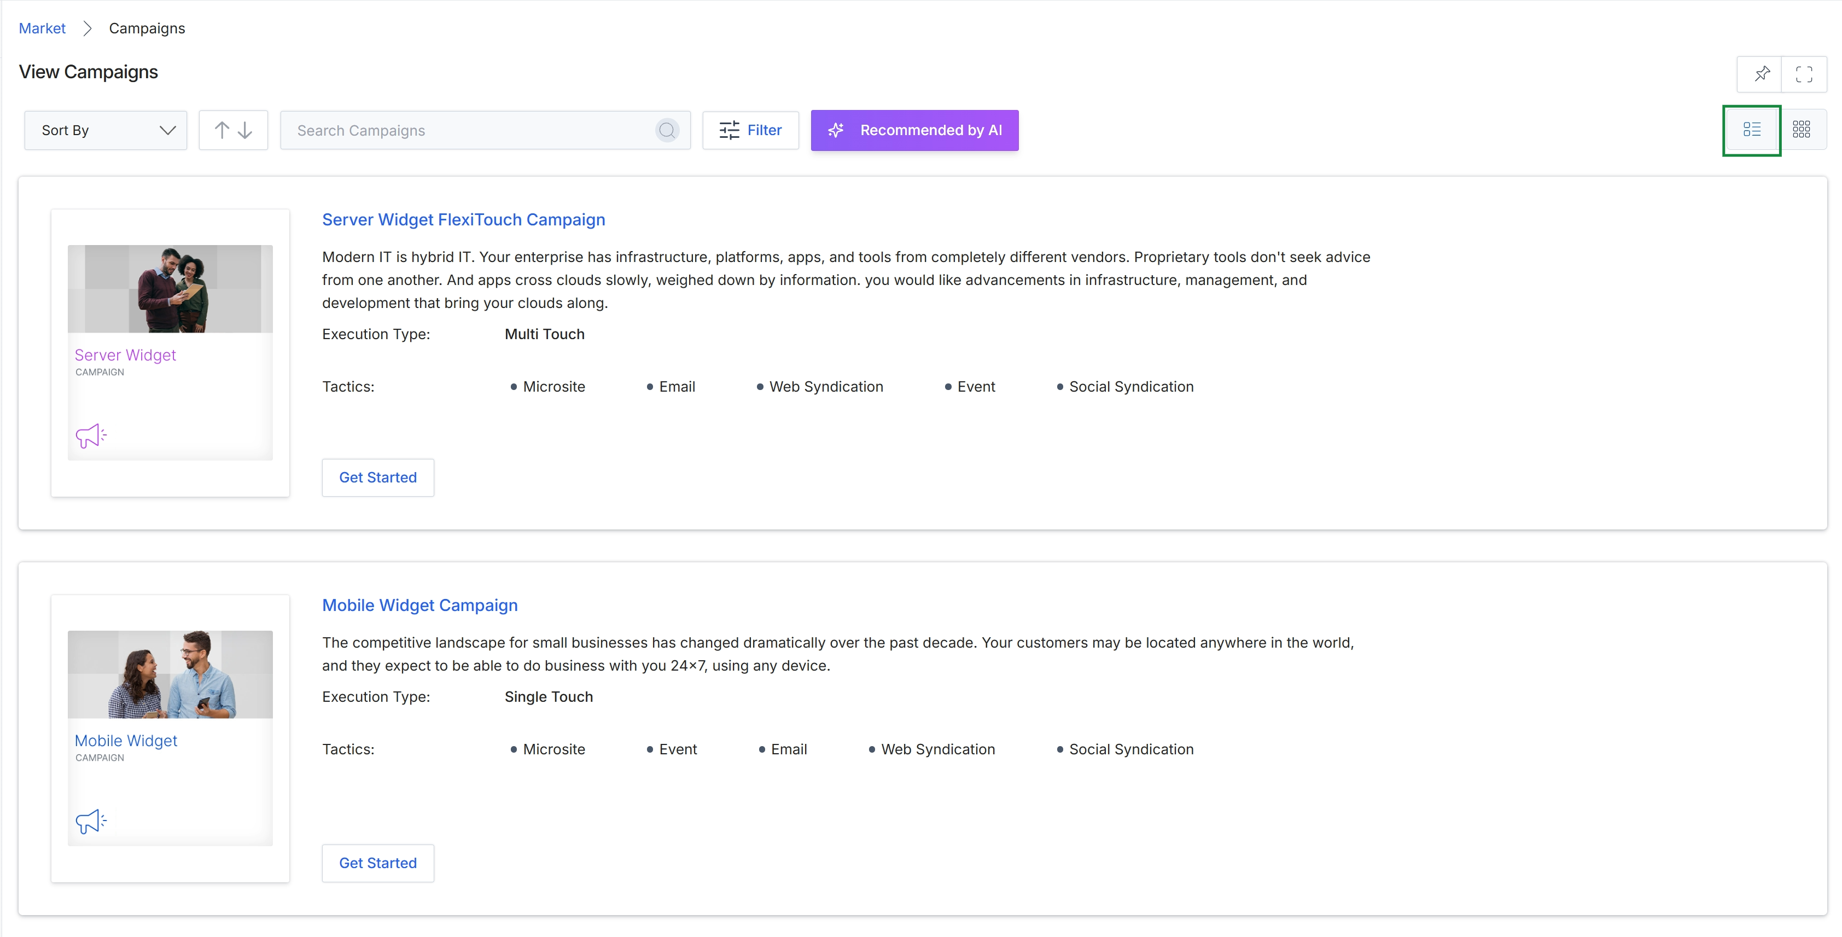Click Social Syndication tactic in Server Widget campaign
This screenshot has width=1842, height=937.
[x=1131, y=387]
